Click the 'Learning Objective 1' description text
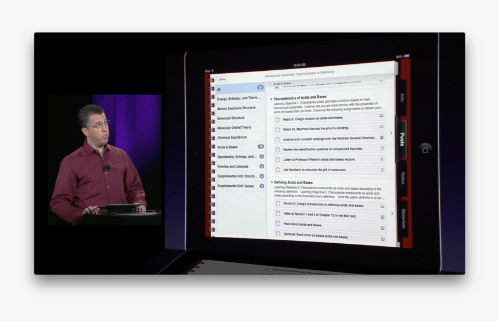 [x=329, y=106]
